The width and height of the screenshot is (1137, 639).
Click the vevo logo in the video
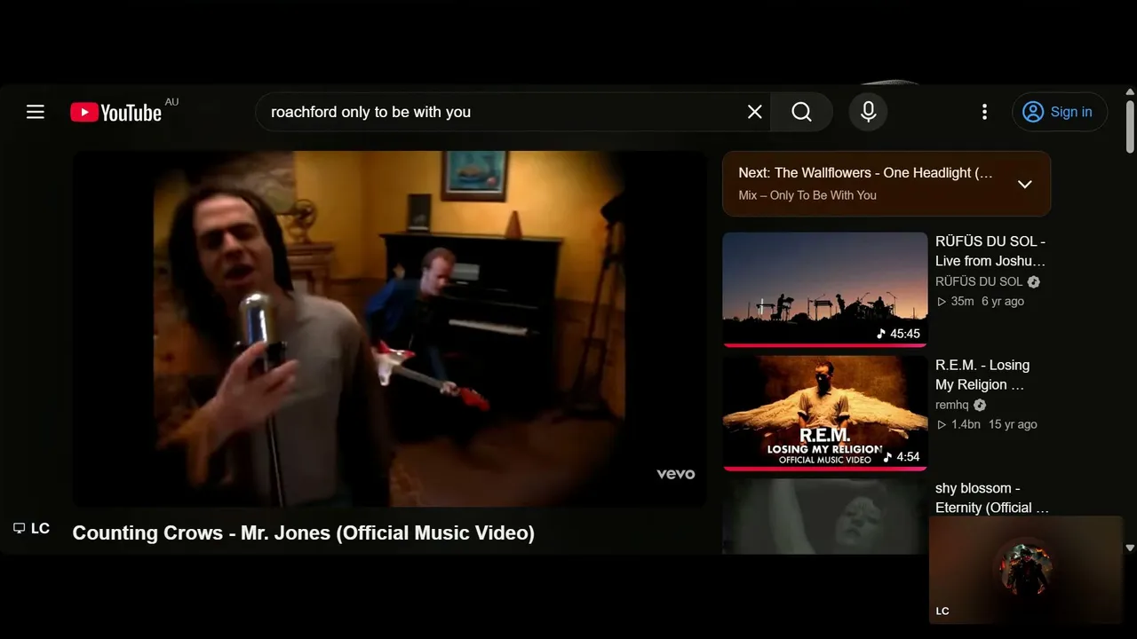(x=675, y=474)
